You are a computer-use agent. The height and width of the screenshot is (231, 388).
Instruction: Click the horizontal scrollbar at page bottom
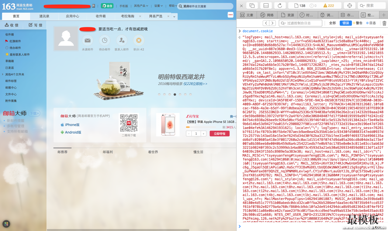pos(118,230)
